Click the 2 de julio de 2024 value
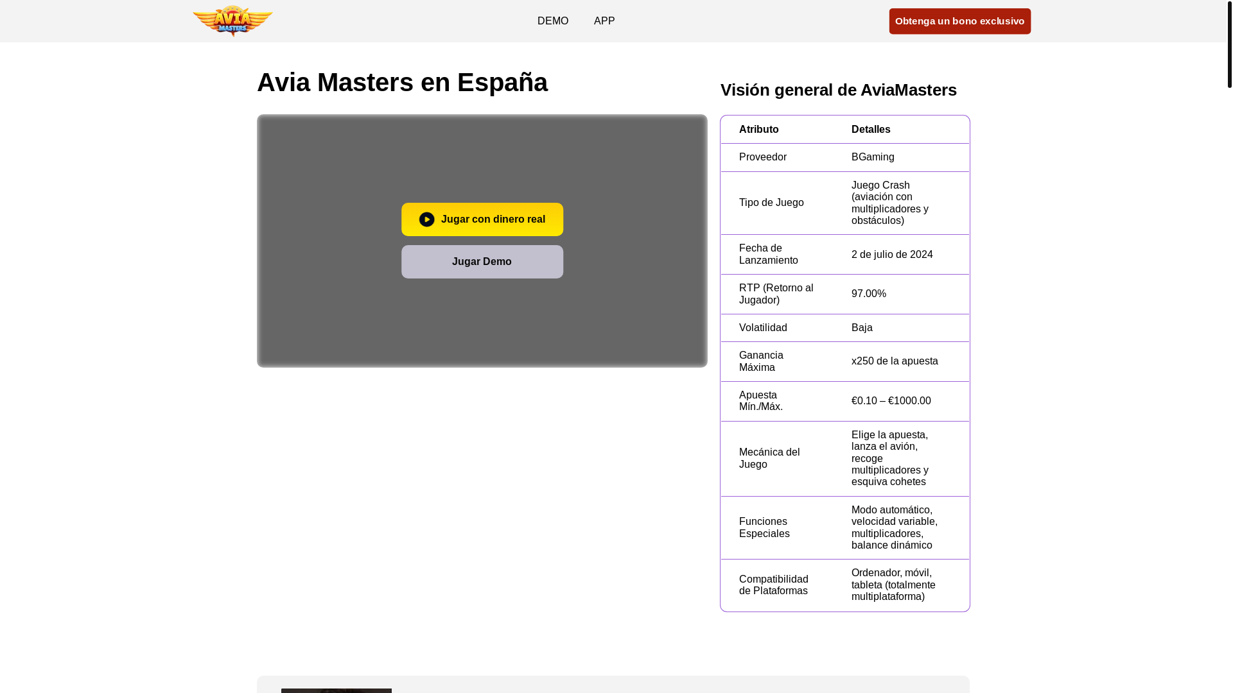This screenshot has width=1233, height=693. 892,255
